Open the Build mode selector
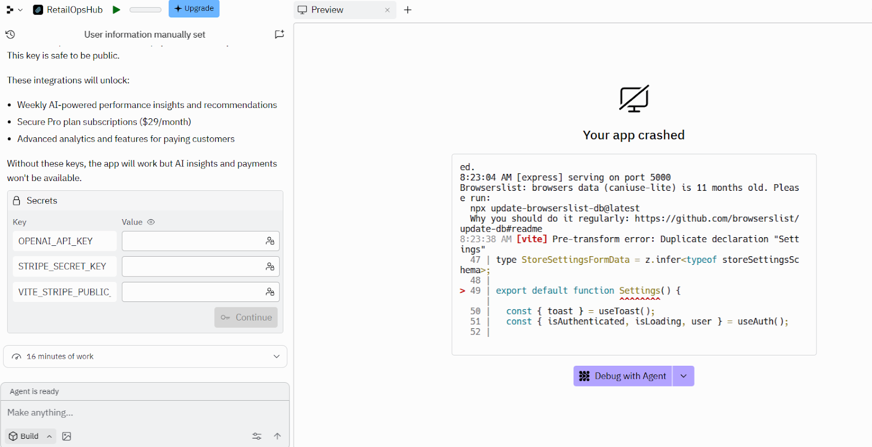872x447 pixels. point(31,436)
